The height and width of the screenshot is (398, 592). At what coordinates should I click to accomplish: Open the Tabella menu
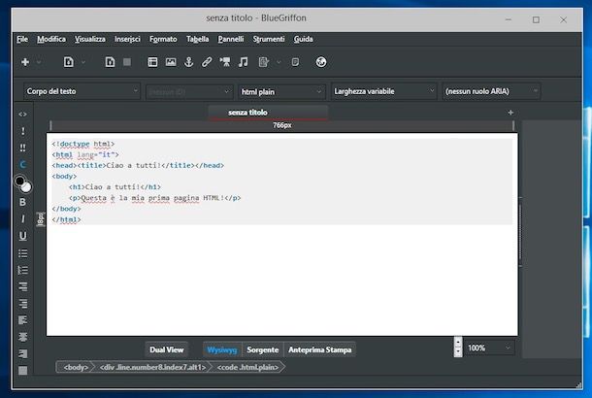click(x=197, y=39)
